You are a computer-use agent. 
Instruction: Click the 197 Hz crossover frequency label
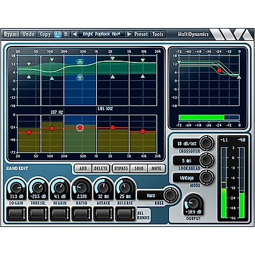[57, 112]
